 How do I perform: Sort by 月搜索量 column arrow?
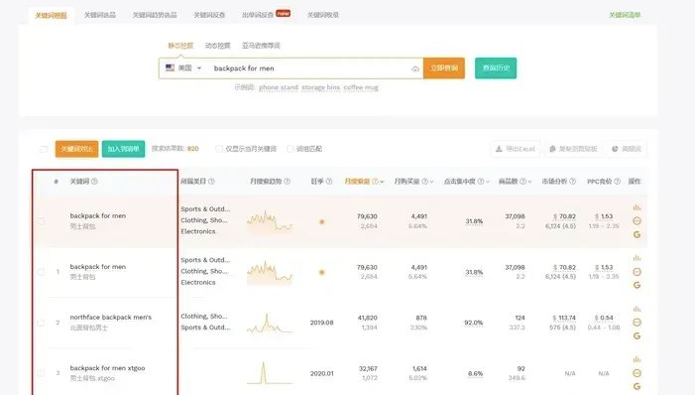(x=382, y=182)
